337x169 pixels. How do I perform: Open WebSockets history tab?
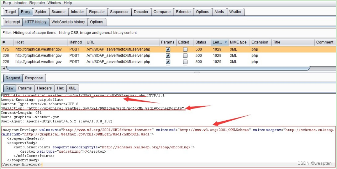(x=68, y=22)
